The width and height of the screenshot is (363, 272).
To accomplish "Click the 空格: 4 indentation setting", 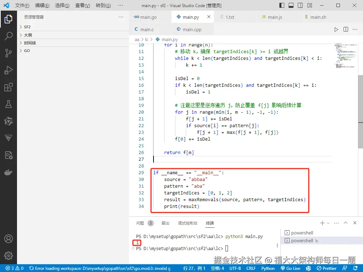I will click(x=217, y=268).
